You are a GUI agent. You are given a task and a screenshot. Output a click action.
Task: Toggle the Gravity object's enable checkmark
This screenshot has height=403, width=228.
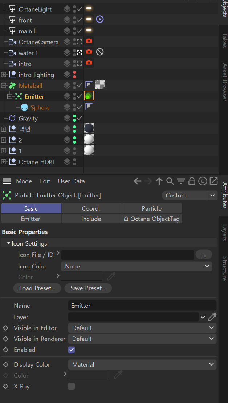tap(80, 118)
